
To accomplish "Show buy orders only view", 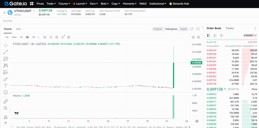I will coord(215,35).
